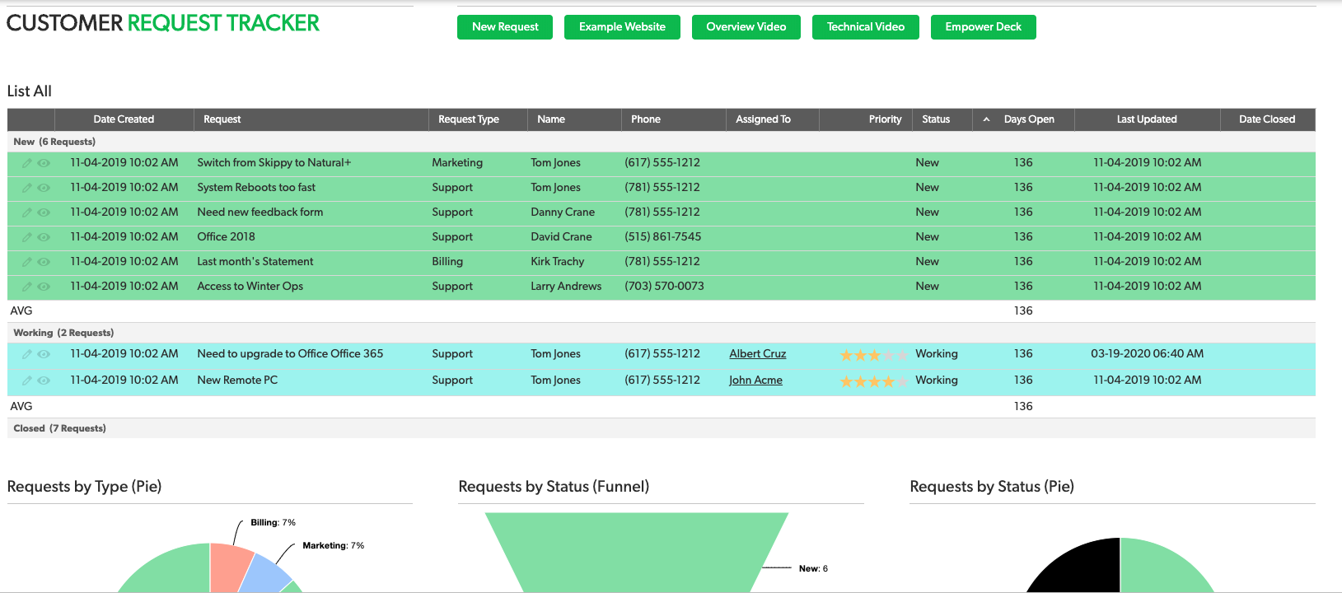Edit the 'Need to upgrade to Office Office 365' request
Viewport: 1342px width, 593px height.
[27, 354]
